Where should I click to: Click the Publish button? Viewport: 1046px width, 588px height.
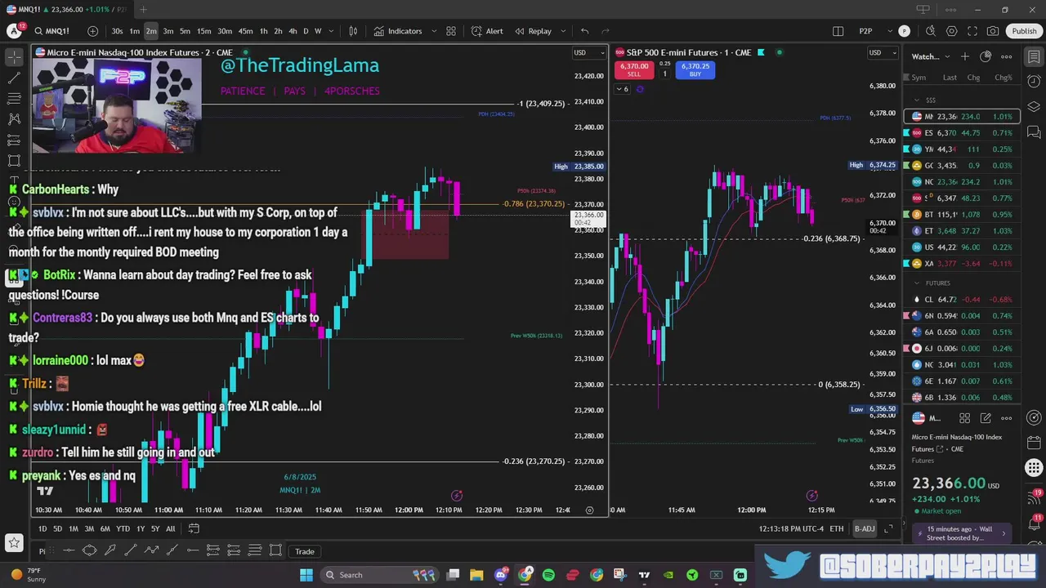1024,31
